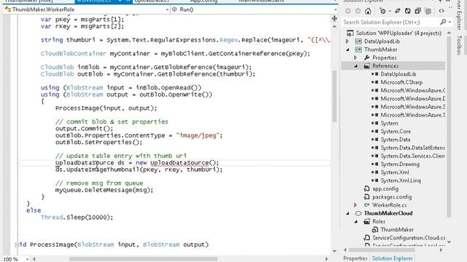
Task: Click the Properties wrench icon
Action: [366, 57]
